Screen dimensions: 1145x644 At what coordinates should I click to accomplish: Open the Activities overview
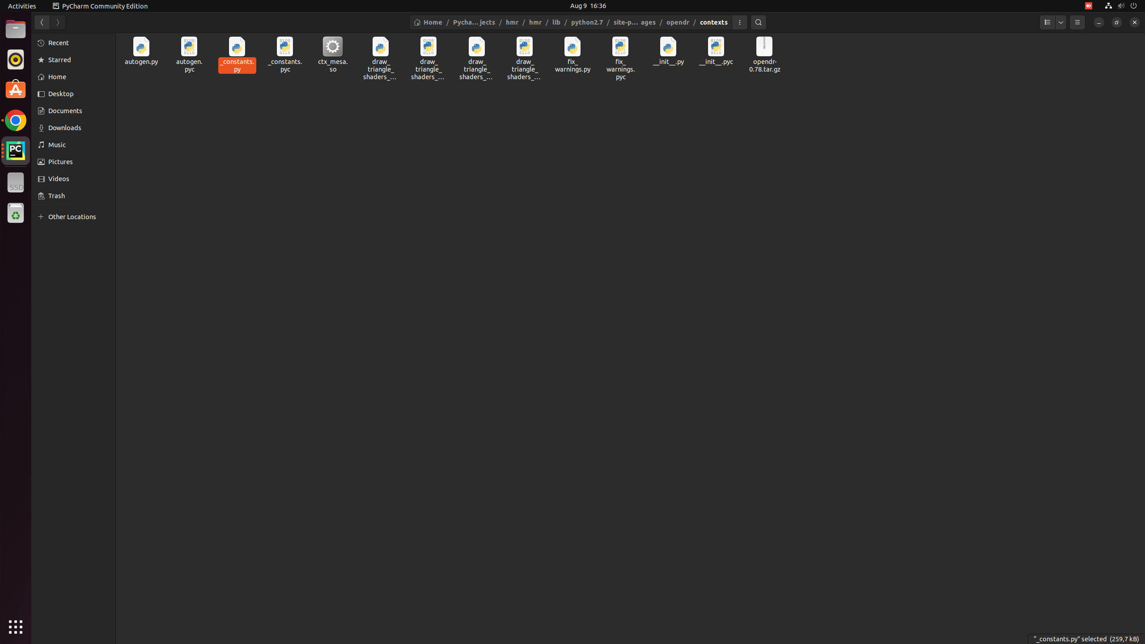click(x=22, y=6)
